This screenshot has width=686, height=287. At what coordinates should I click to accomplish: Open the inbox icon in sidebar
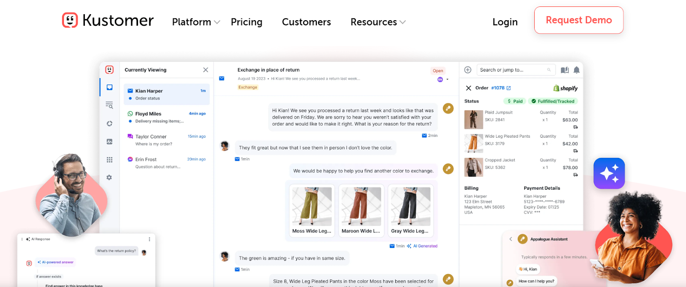click(110, 87)
